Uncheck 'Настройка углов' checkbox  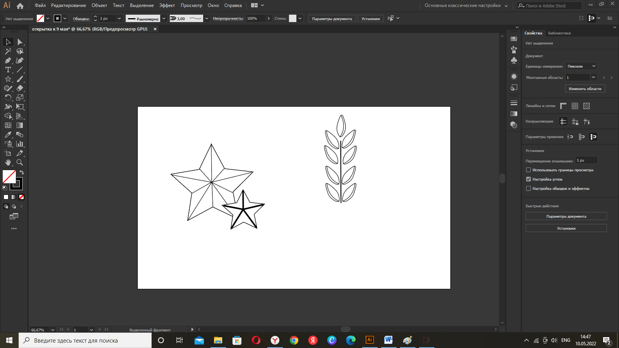tap(528, 179)
